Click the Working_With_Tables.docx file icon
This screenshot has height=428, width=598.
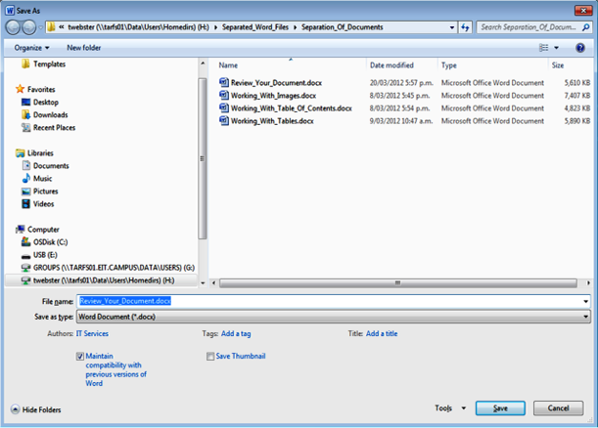[x=224, y=121]
